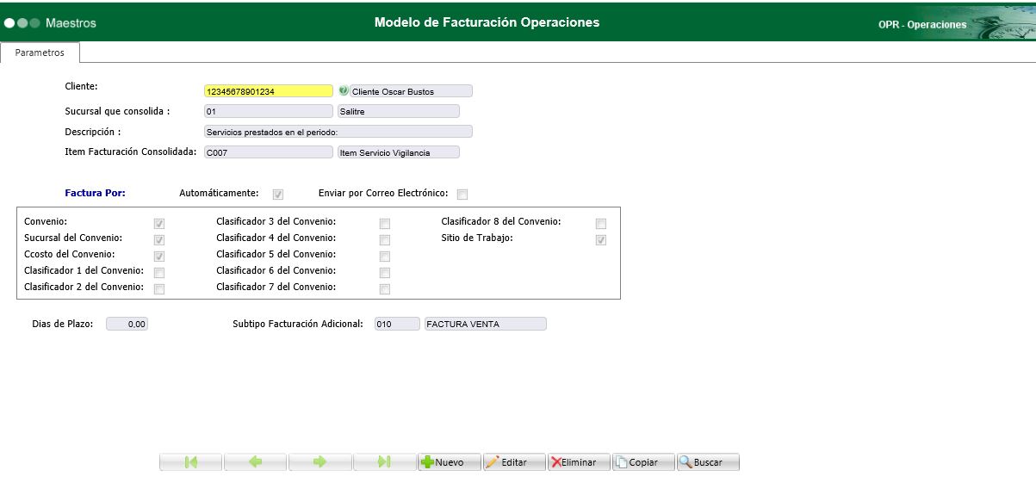
Task: Toggle the Automáticamente checkbox
Action: click(x=278, y=194)
